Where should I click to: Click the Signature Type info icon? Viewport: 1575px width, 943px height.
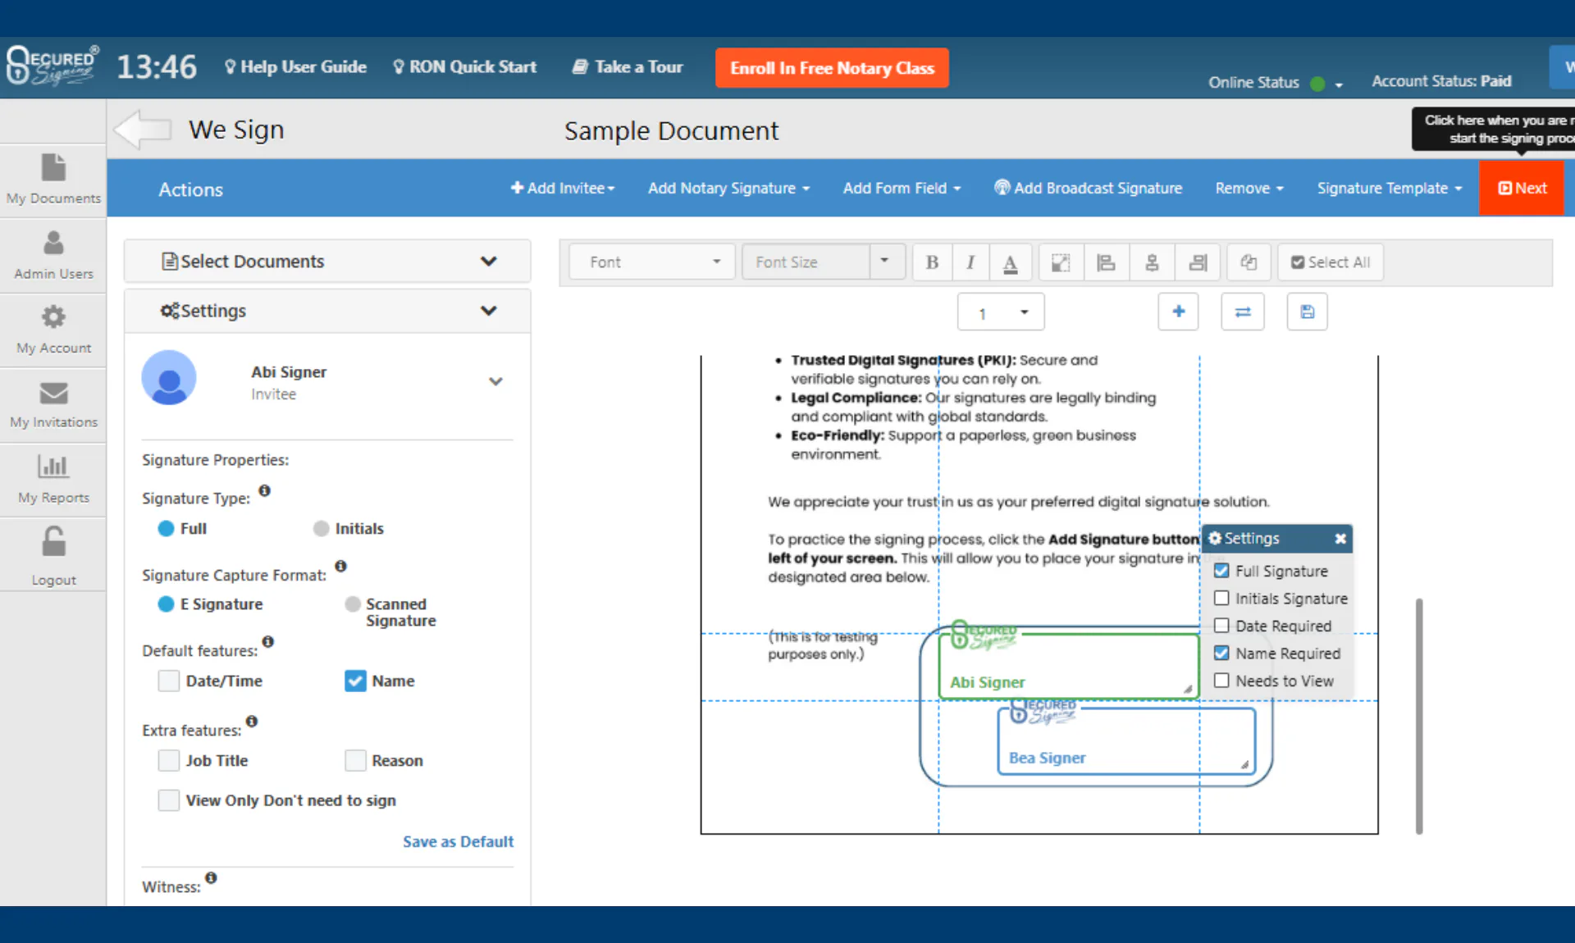(264, 490)
